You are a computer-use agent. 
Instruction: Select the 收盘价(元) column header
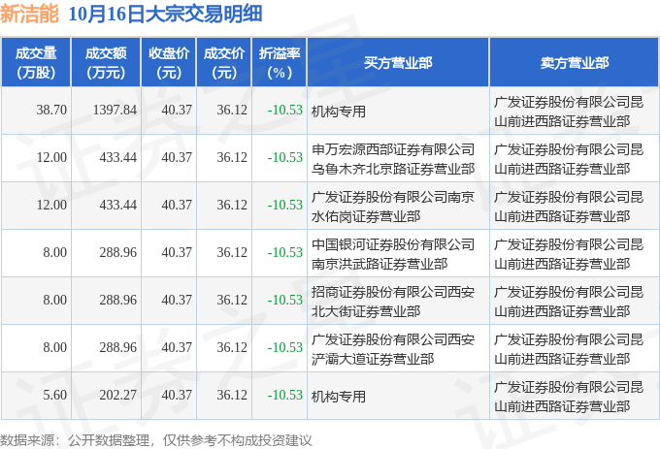tap(169, 63)
